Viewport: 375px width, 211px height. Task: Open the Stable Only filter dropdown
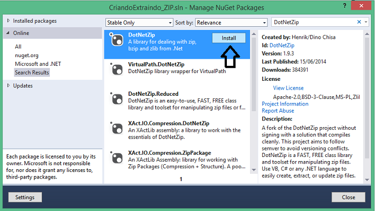(139, 23)
